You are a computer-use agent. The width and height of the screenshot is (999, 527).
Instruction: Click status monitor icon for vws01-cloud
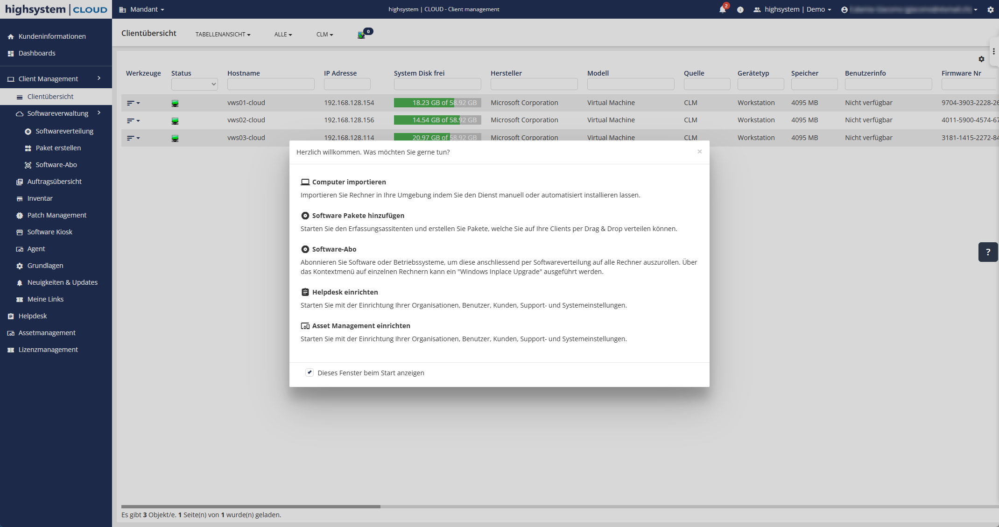[175, 103]
